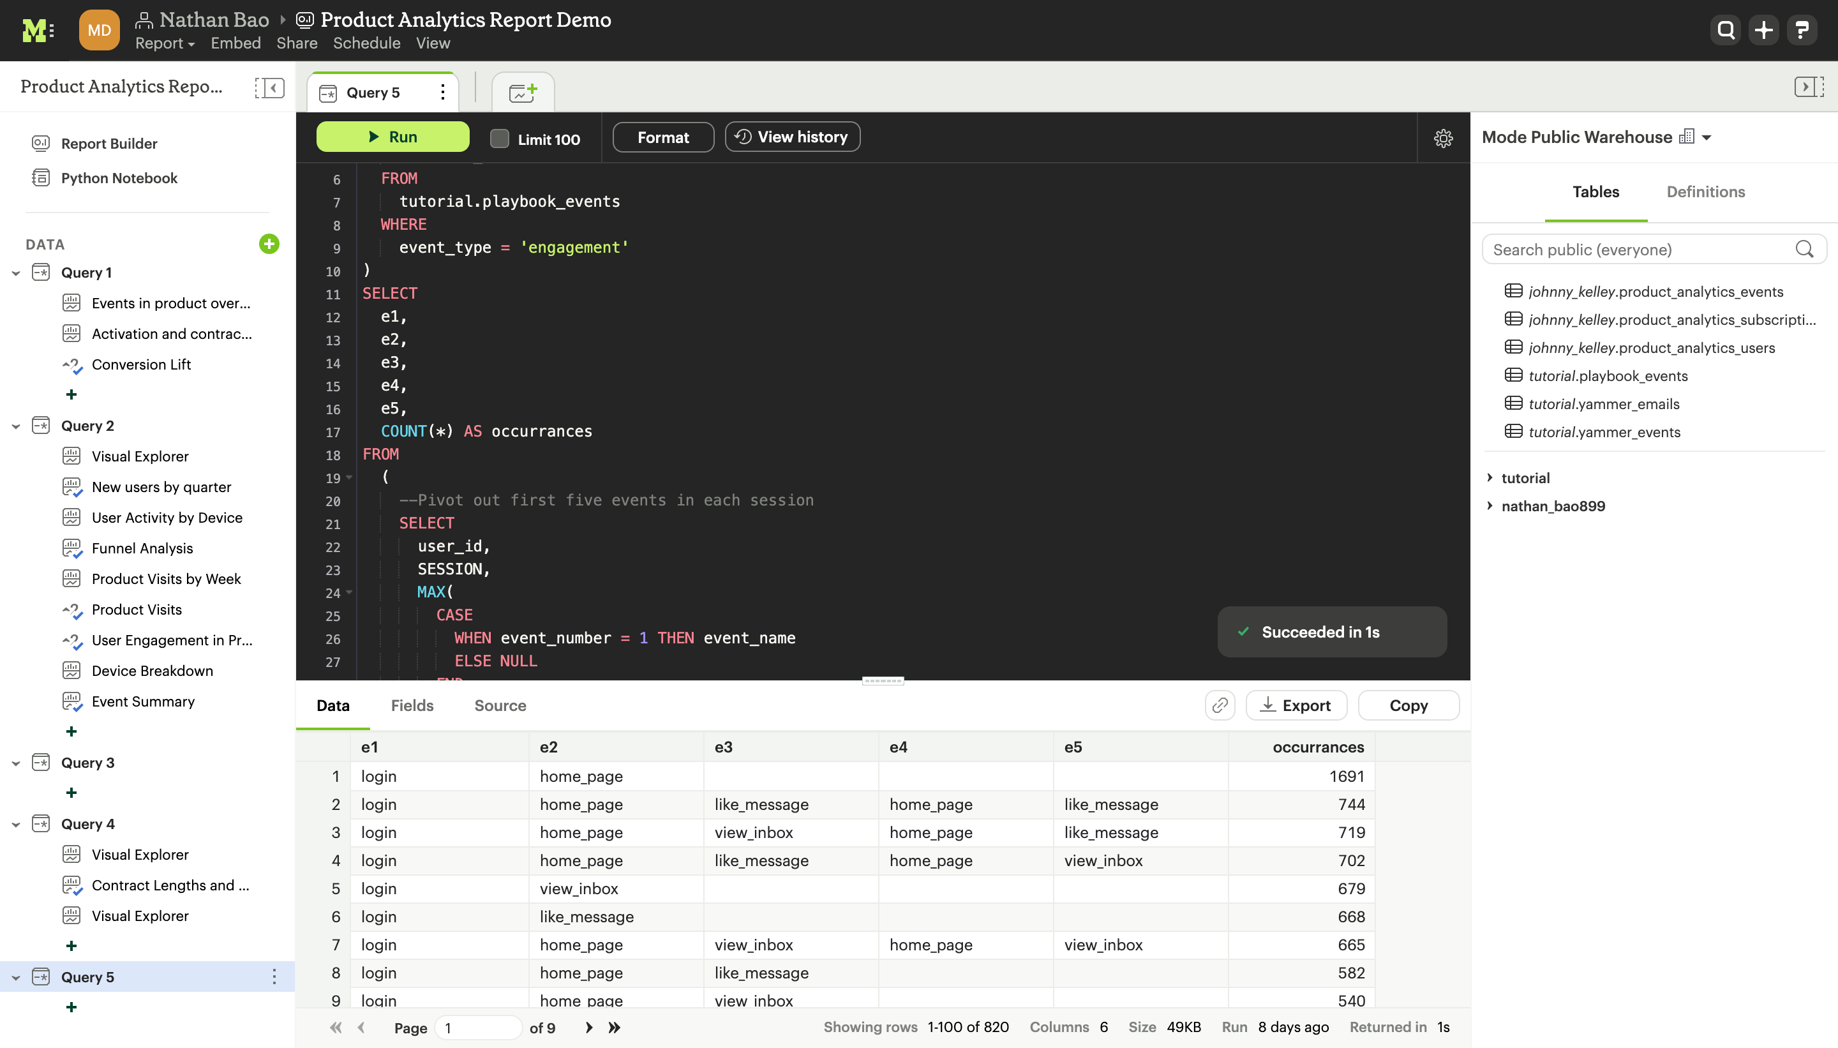Expand the tutorial schema
This screenshot has height=1048, width=1838.
click(1490, 478)
